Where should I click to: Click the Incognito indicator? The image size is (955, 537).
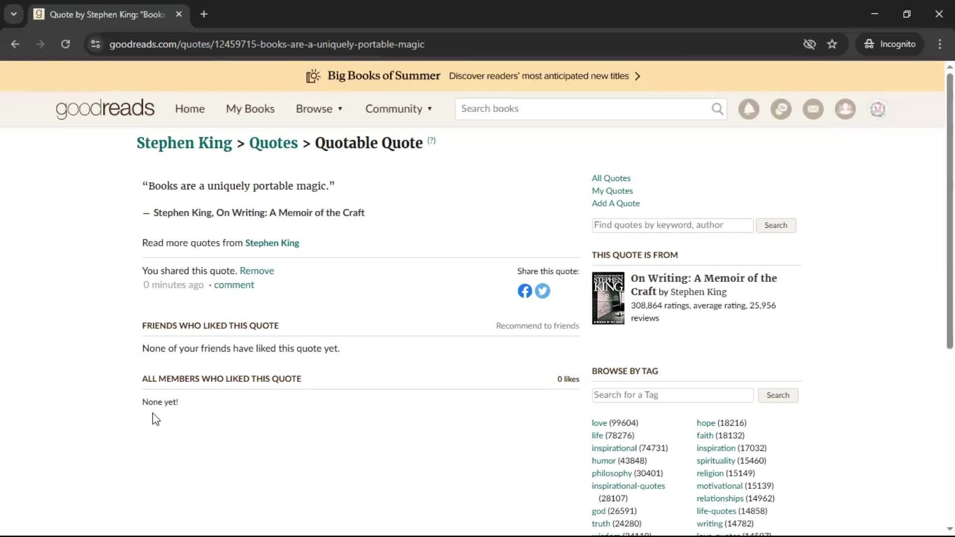[890, 44]
